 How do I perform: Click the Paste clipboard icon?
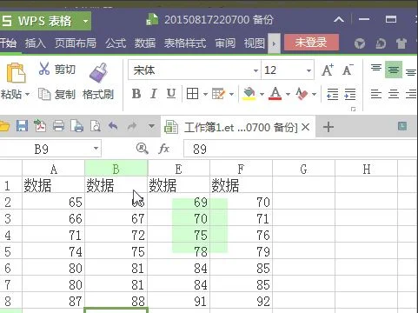16,73
